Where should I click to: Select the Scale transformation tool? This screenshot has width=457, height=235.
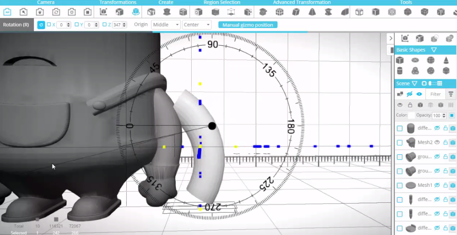click(x=120, y=12)
